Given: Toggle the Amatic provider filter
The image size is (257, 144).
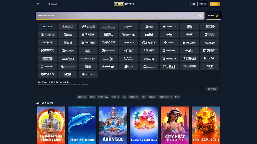Looking at the screenshot, I should click(68, 27).
